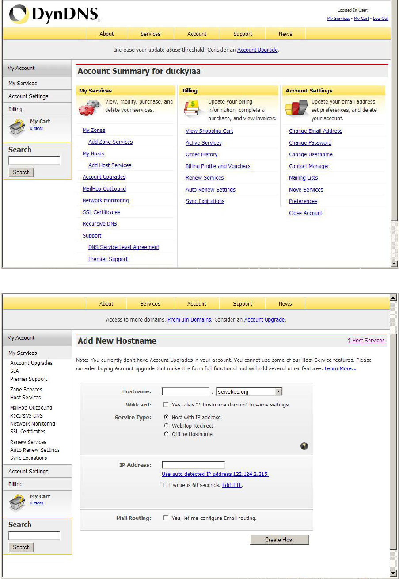This screenshot has width=399, height=579.
Task: Open Billing section in Add New Hostname sidebar
Action: [37, 484]
